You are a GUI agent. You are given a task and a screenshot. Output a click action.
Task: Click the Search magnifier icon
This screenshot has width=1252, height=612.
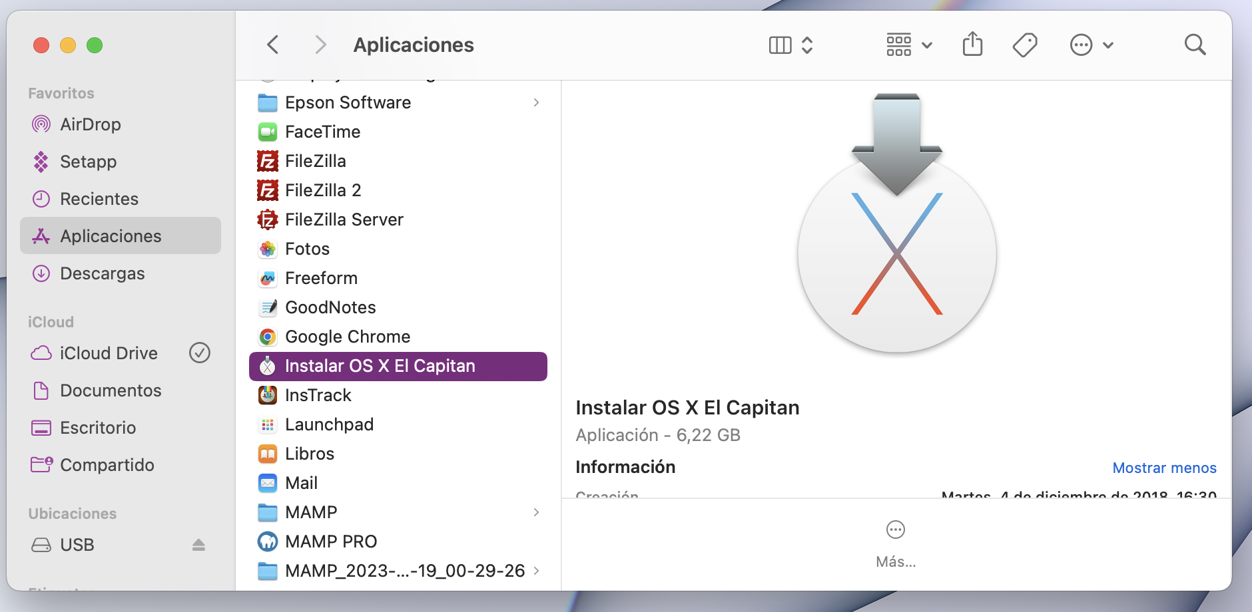(1195, 45)
